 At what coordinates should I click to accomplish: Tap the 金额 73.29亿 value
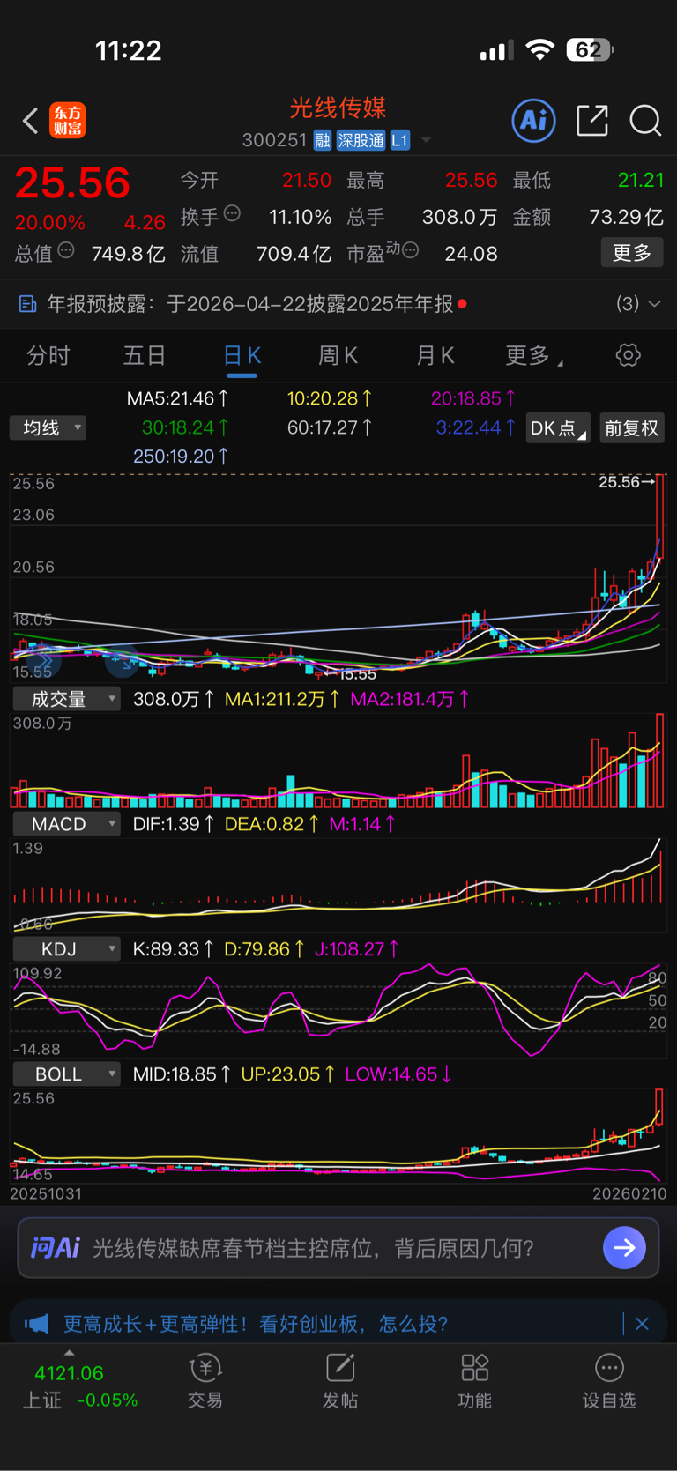[626, 217]
